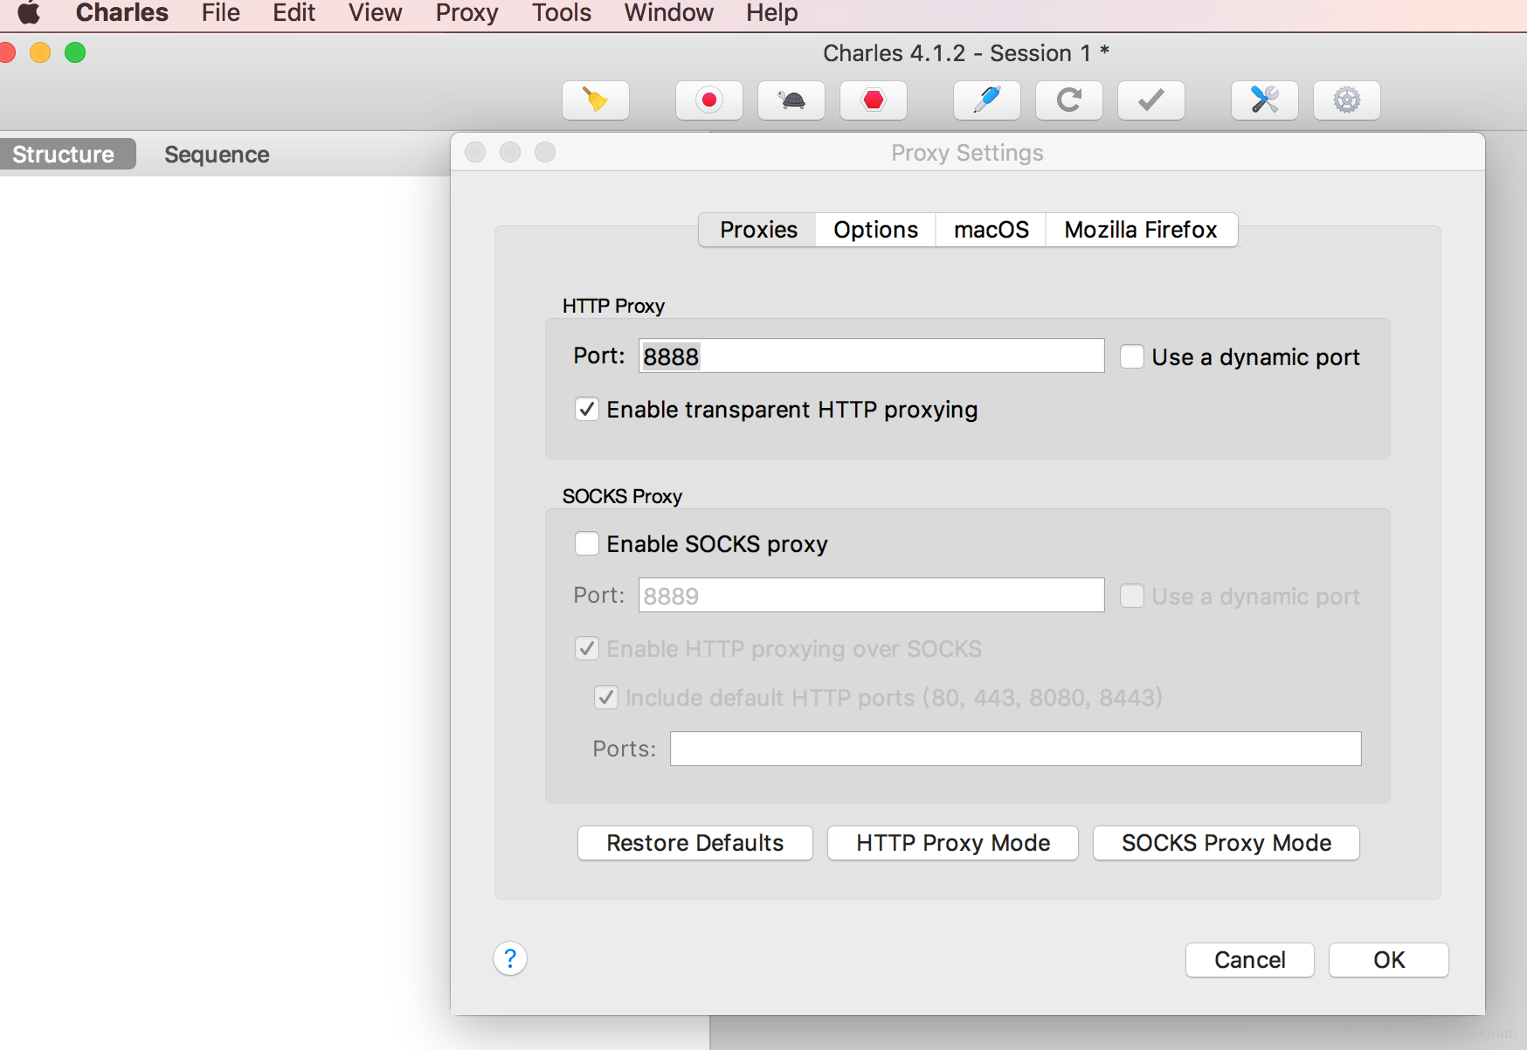The width and height of the screenshot is (1527, 1050).
Task: Toggle SOCKS Use a dynamic port checkbox
Action: [1132, 596]
